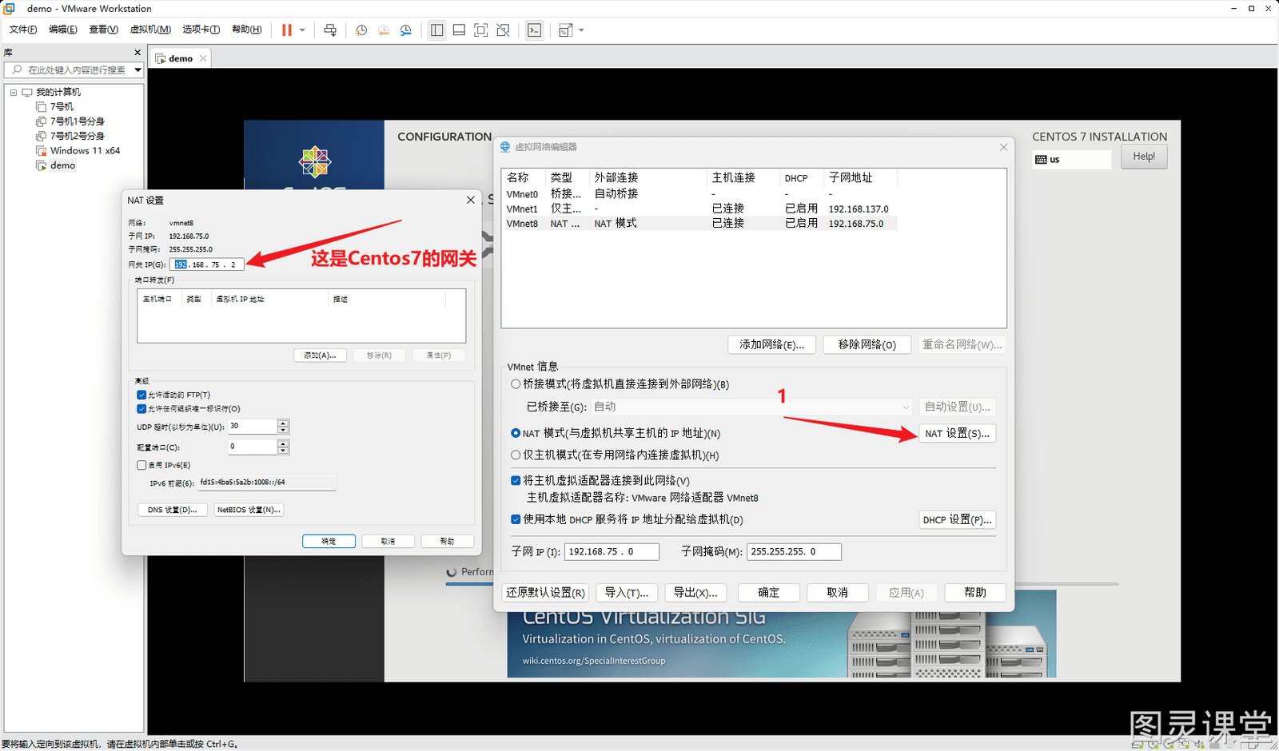Click 帮助 in the NAT 设置 dialog

click(447, 541)
